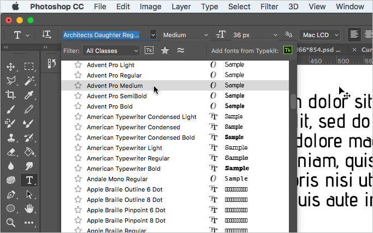Open the All Classes filter dropdown
Viewport: 373px width, 233px height.
(x=111, y=51)
